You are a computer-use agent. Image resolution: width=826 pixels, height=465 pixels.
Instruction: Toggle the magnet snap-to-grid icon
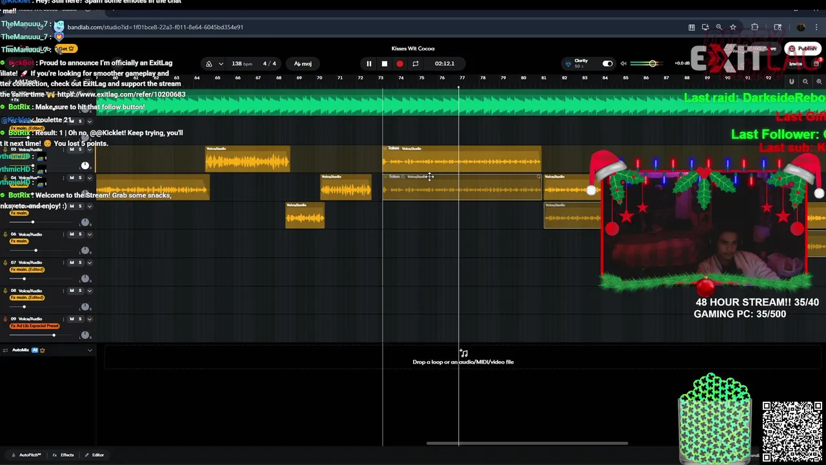point(792,81)
